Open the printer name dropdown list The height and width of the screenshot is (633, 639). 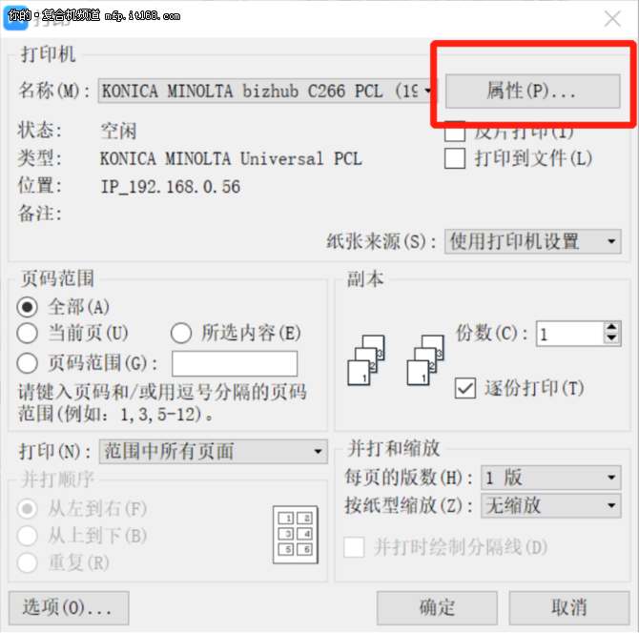(267, 91)
